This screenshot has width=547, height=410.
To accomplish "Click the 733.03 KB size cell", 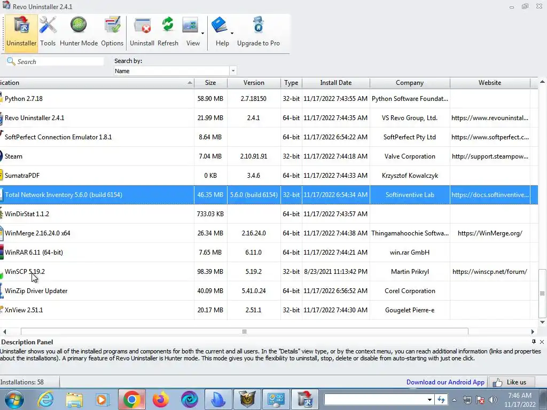I will tap(210, 214).
